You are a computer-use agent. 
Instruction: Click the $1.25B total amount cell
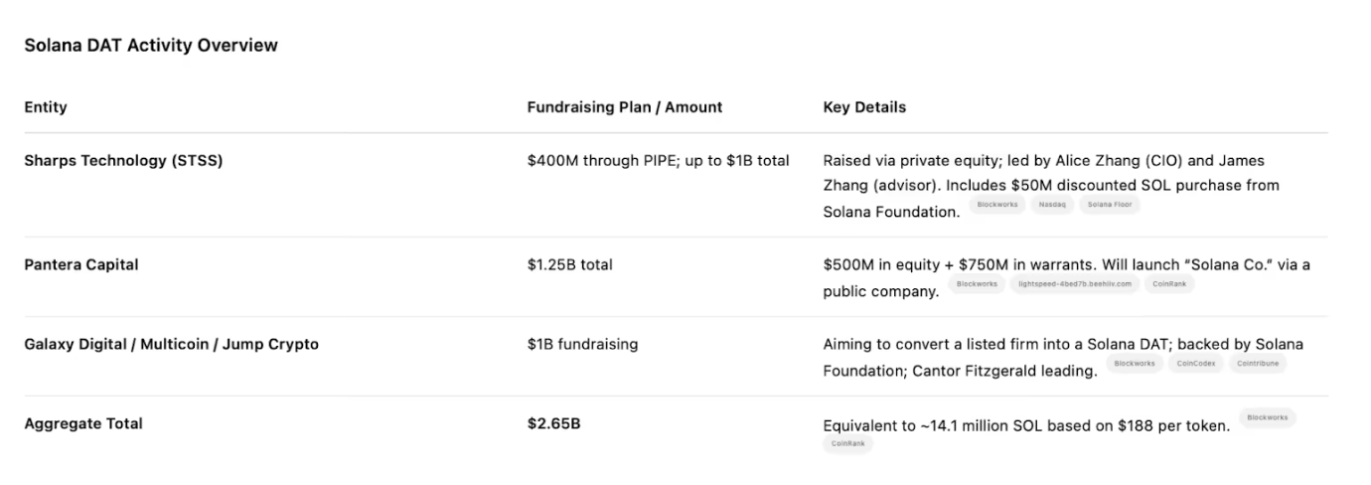click(571, 264)
